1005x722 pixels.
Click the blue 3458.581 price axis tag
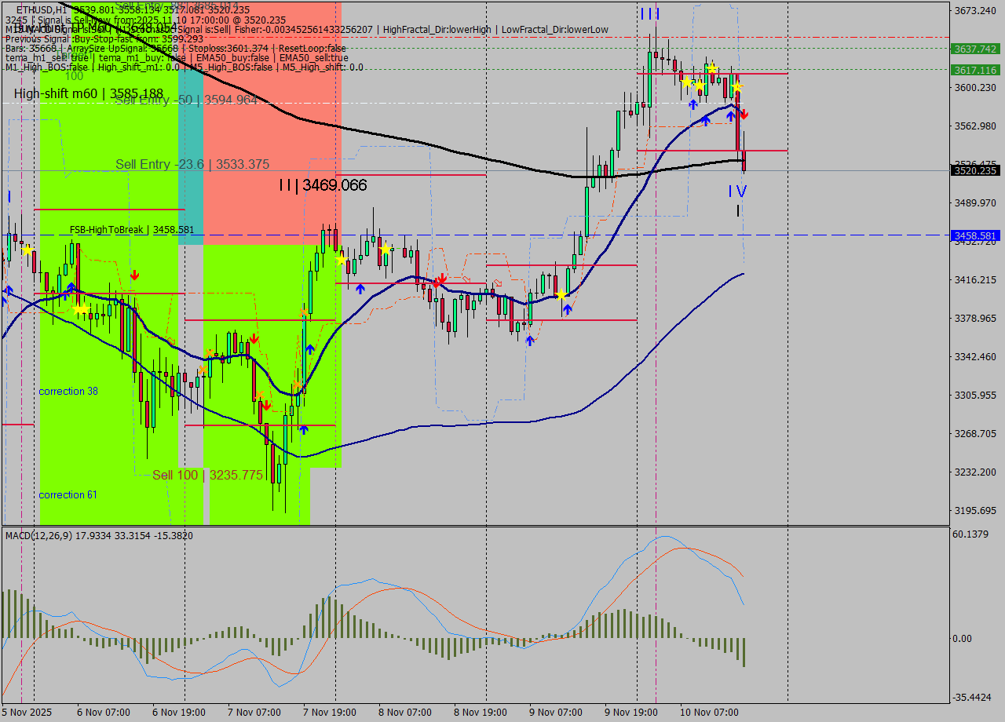pyautogui.click(x=974, y=235)
